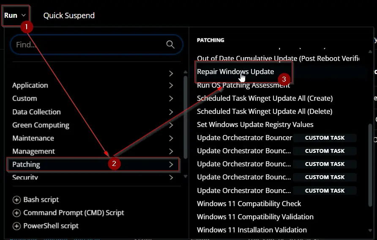Open the Run dropdown menu
377x240 pixels.
(x=15, y=15)
